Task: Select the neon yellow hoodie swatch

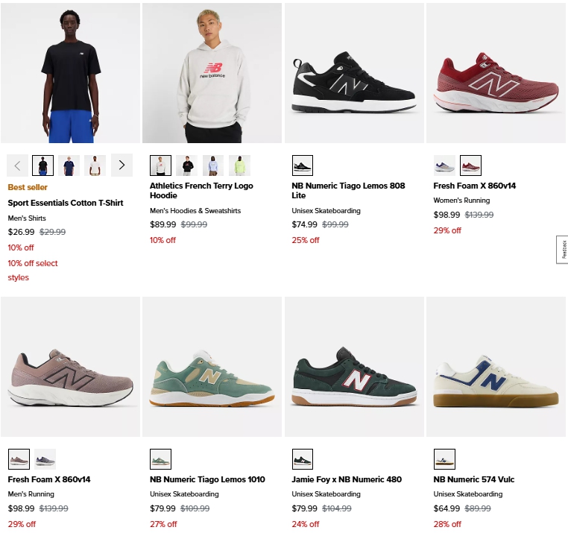Action: 239,165
